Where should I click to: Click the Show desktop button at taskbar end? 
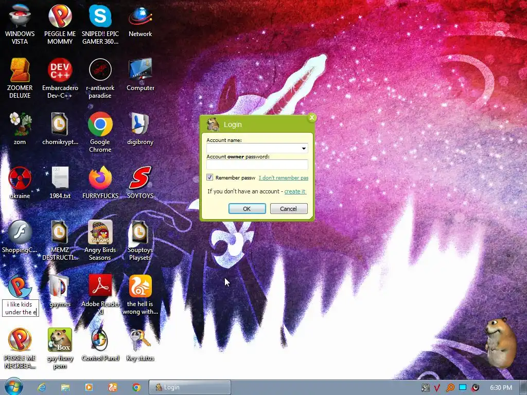pos(523,387)
